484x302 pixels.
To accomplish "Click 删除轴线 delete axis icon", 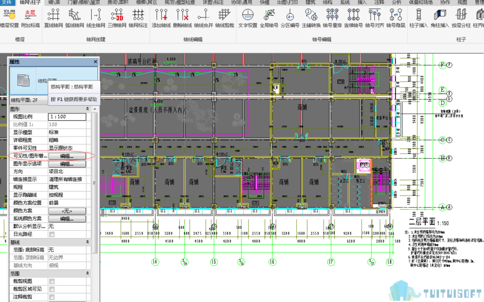I will coord(182,19).
